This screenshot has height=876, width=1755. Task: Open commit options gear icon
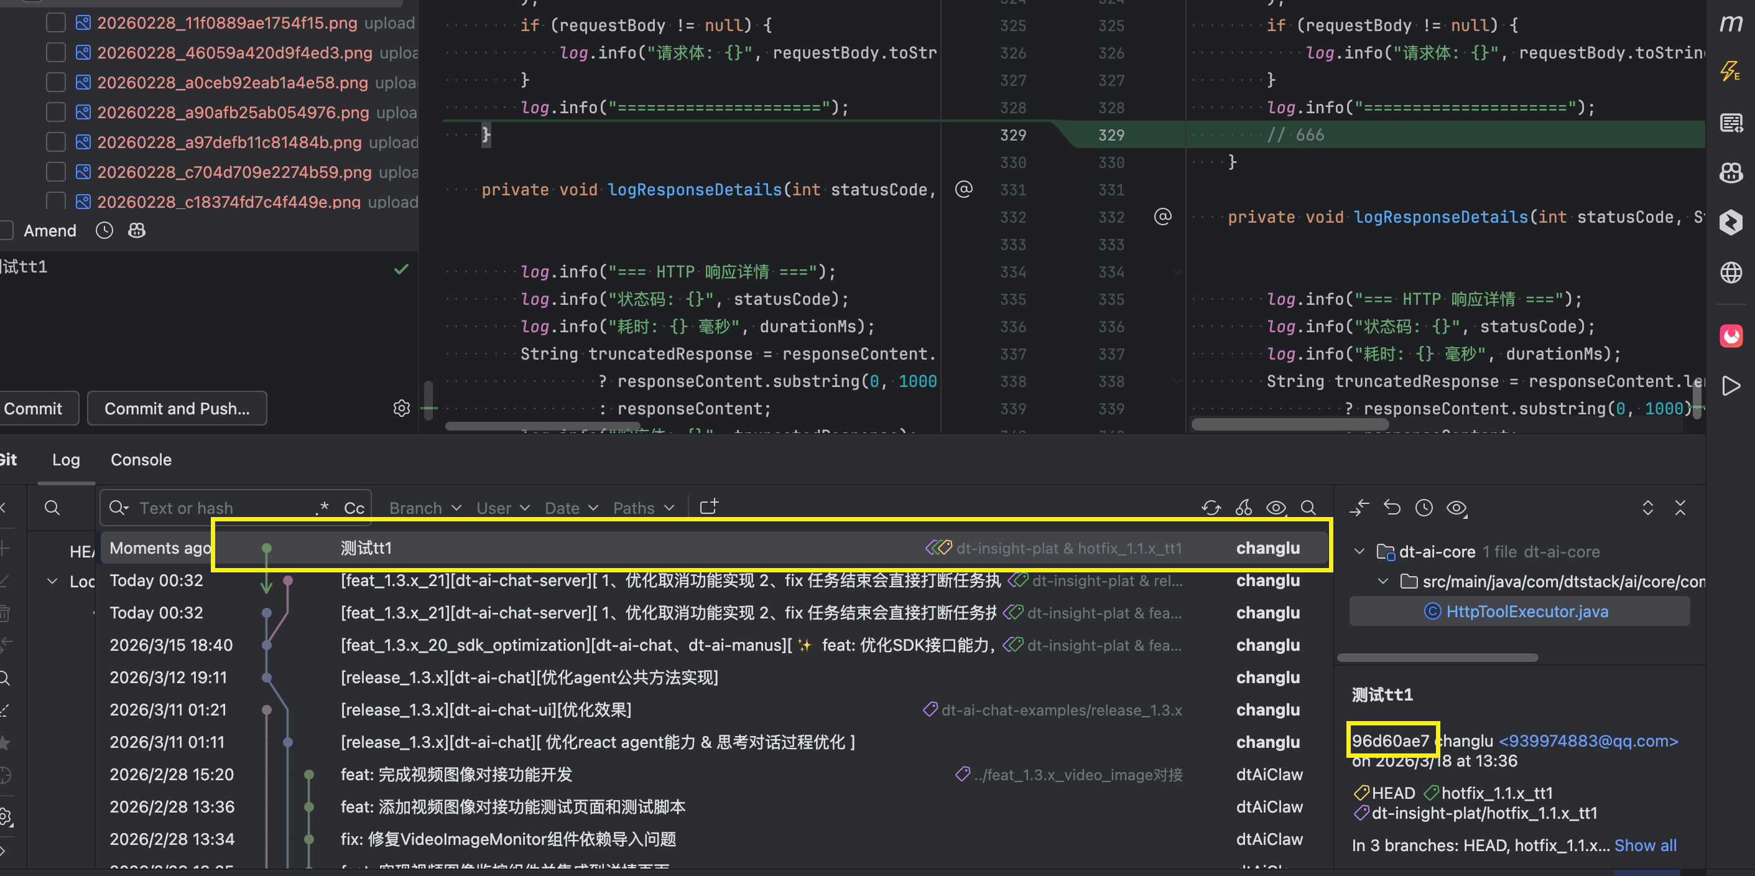tap(402, 408)
